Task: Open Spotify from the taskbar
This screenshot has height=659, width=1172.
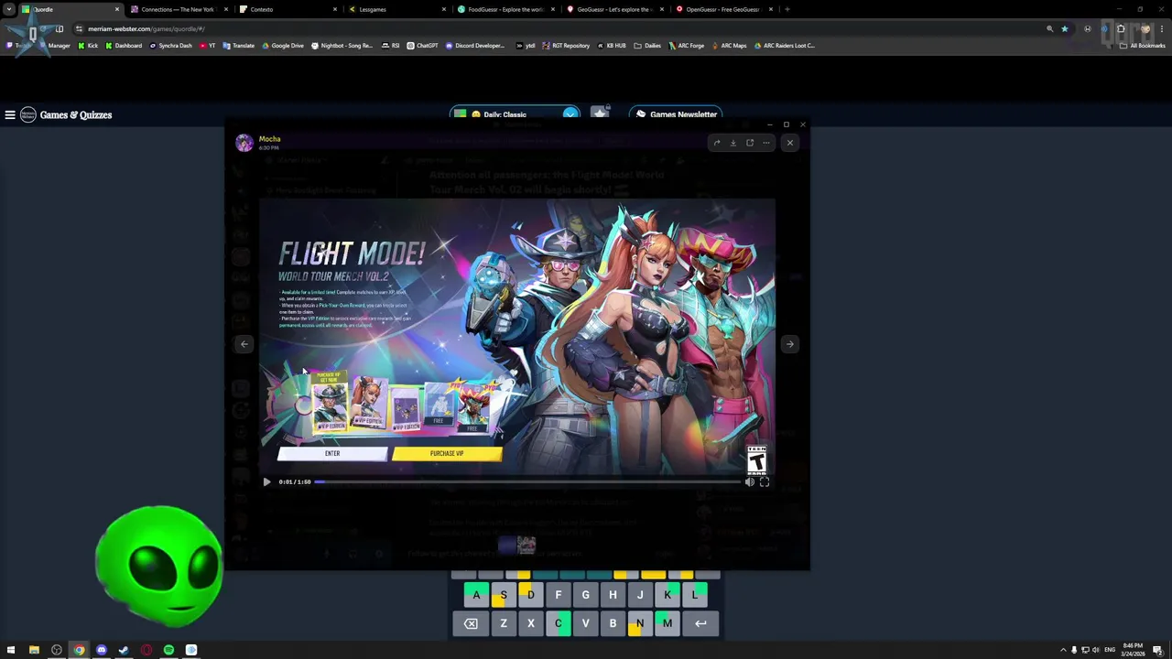Action: [x=168, y=650]
